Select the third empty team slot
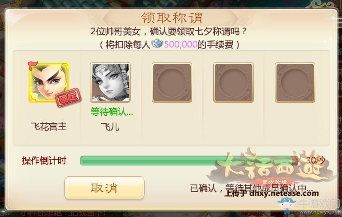342x217 pixels. coord(172,83)
